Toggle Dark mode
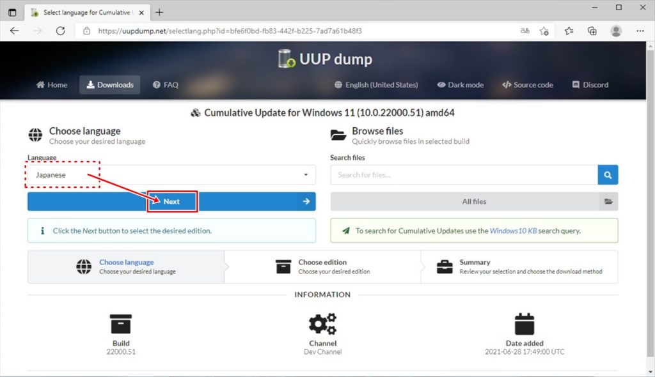655x377 pixels. (x=461, y=85)
